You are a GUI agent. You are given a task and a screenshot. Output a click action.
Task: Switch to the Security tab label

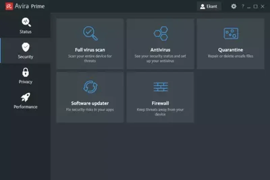26,57
